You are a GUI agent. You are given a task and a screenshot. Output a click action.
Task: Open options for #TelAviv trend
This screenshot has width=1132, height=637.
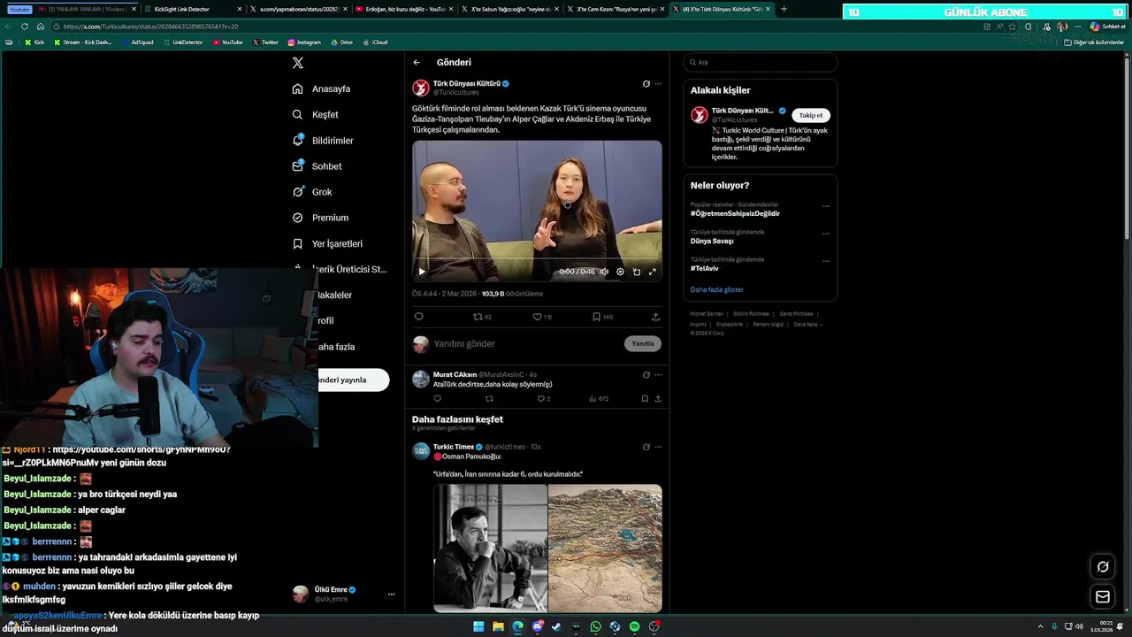pyautogui.click(x=826, y=261)
